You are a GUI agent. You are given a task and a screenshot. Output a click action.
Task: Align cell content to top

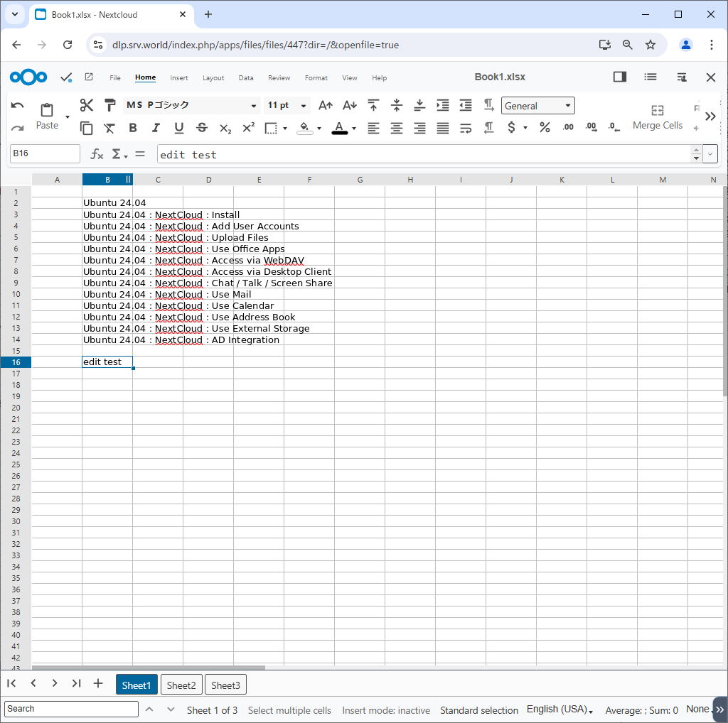(x=373, y=105)
